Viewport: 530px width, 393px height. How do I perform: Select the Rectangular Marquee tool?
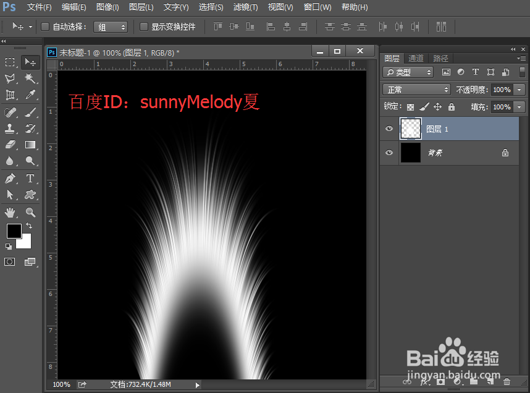coord(10,62)
